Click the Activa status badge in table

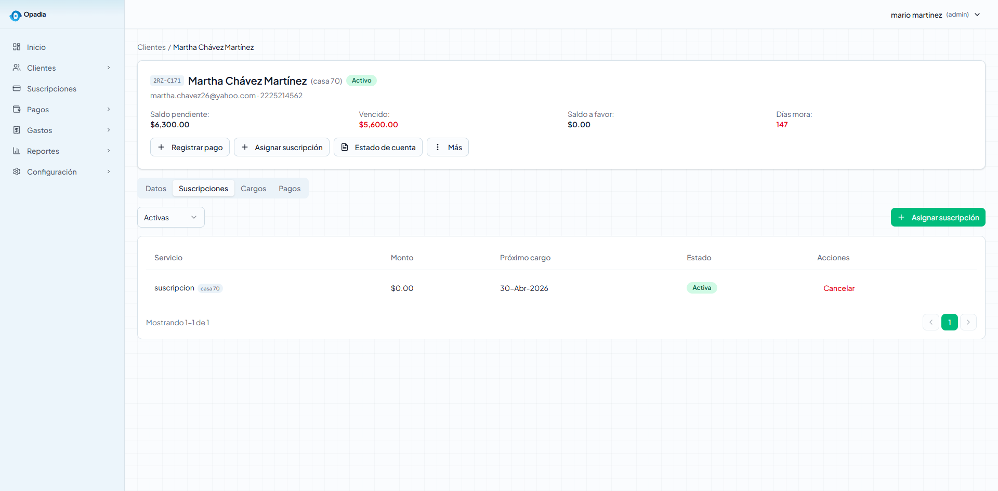pyautogui.click(x=702, y=288)
